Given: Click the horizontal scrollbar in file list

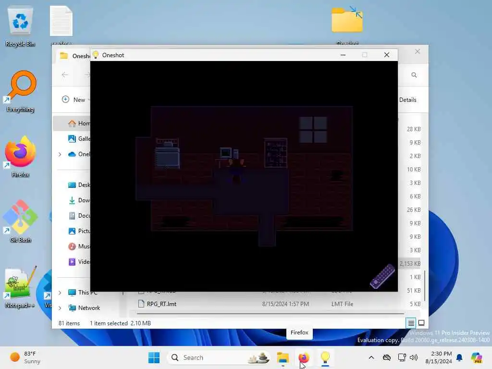Looking at the screenshot, I should click(270, 313).
